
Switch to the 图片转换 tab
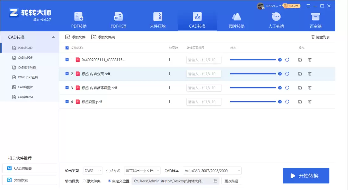[237, 20]
